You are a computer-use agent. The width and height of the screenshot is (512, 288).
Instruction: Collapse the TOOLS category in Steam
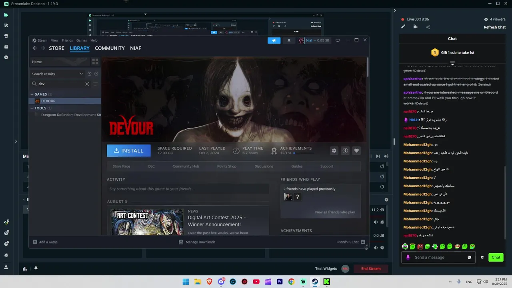tap(32, 108)
